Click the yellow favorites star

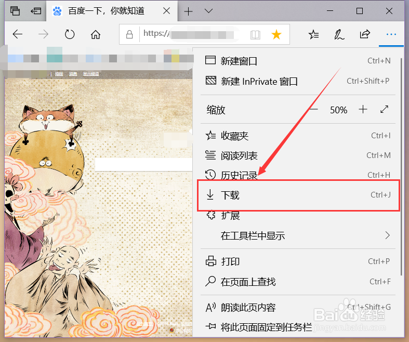(276, 34)
